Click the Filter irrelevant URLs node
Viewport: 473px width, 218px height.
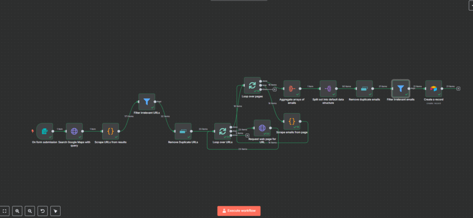[146, 102]
